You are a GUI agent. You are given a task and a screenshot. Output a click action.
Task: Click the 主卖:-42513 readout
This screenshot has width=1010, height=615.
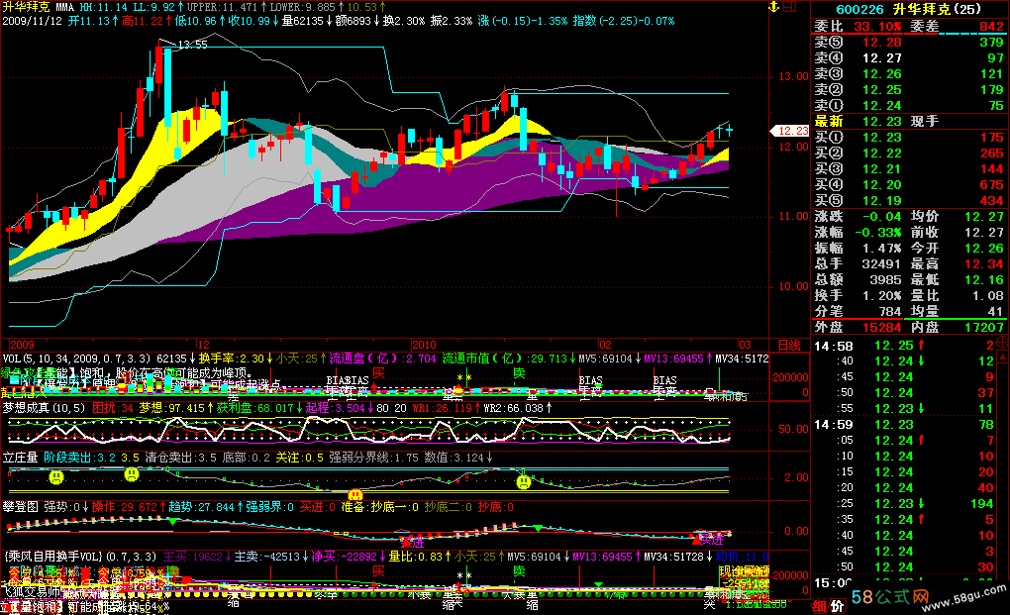pyautogui.click(x=266, y=557)
